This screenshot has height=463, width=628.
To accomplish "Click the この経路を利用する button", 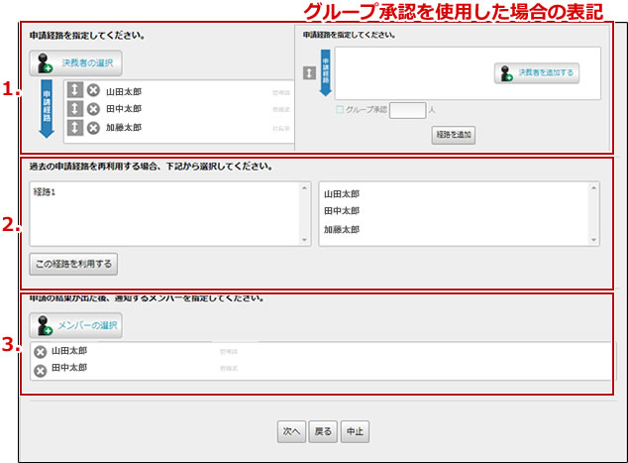I will [74, 264].
